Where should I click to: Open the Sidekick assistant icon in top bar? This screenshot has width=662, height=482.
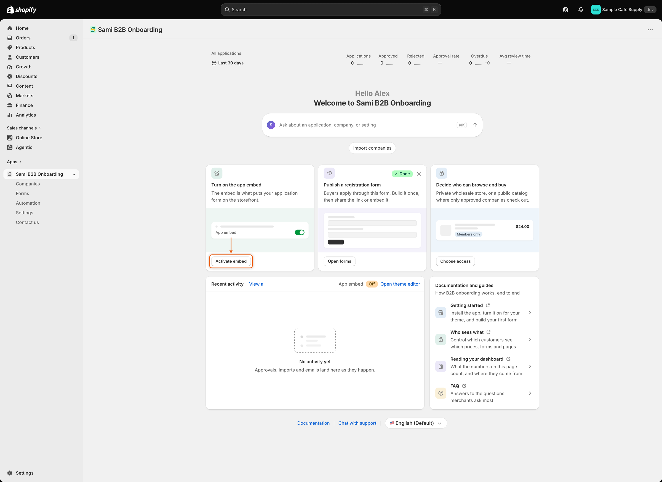(565, 10)
